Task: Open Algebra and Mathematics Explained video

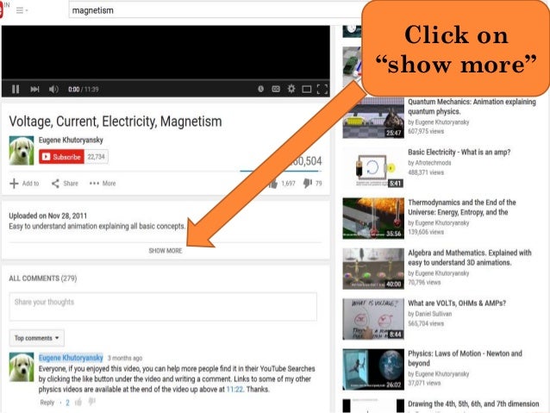Action: pyautogui.click(x=470, y=258)
